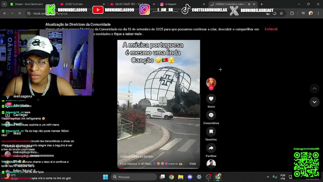Open site information icon in address bar
This screenshot has width=323, height=182.
pyautogui.click(x=29, y=13)
